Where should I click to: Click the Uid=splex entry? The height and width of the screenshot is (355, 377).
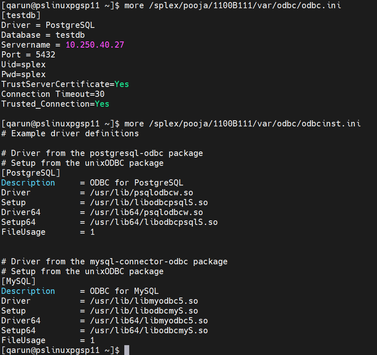tap(23, 64)
